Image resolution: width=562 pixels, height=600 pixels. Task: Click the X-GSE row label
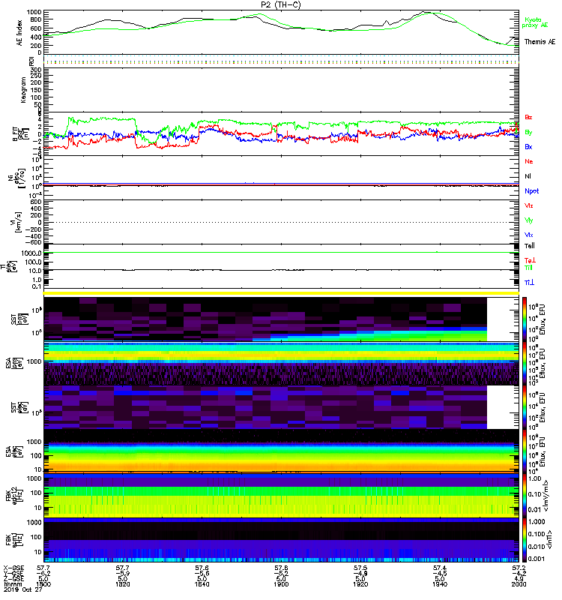(x=13, y=568)
